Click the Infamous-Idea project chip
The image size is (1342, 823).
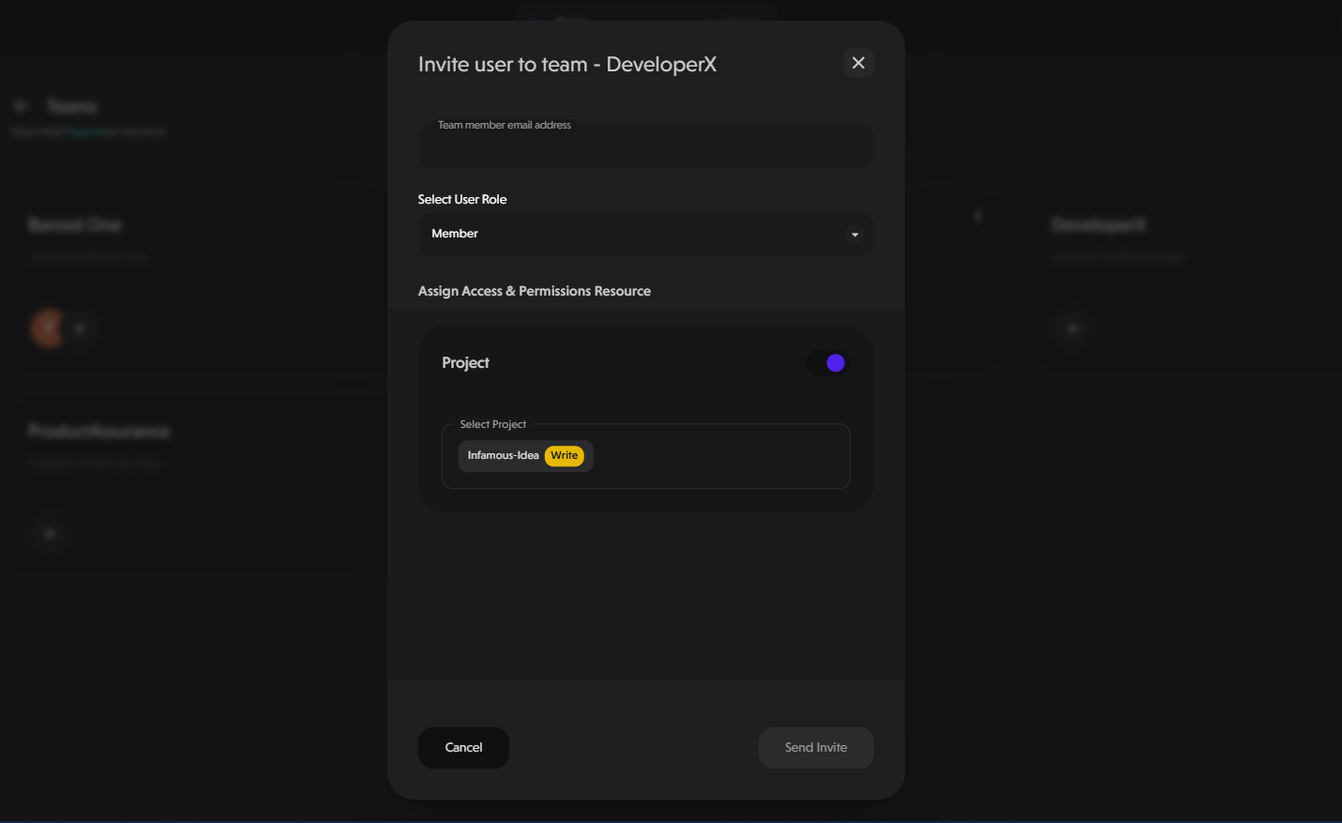(x=504, y=456)
